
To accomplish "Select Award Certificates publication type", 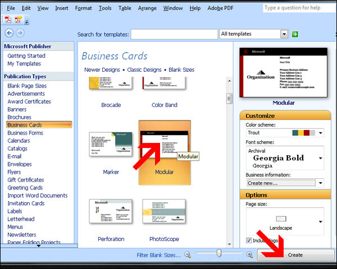I will coord(29,101).
